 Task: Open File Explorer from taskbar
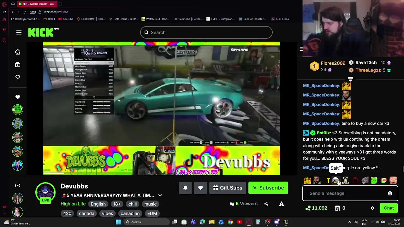click(212, 222)
